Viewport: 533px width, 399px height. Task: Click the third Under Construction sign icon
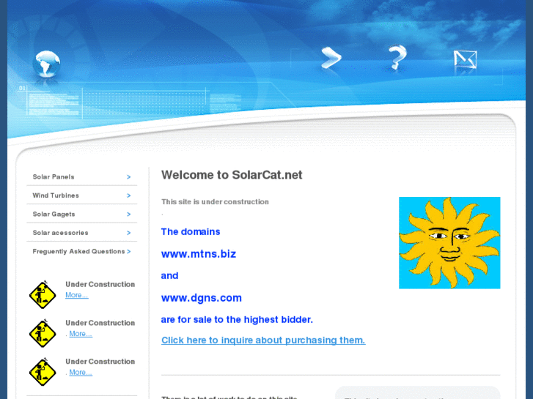click(x=43, y=372)
